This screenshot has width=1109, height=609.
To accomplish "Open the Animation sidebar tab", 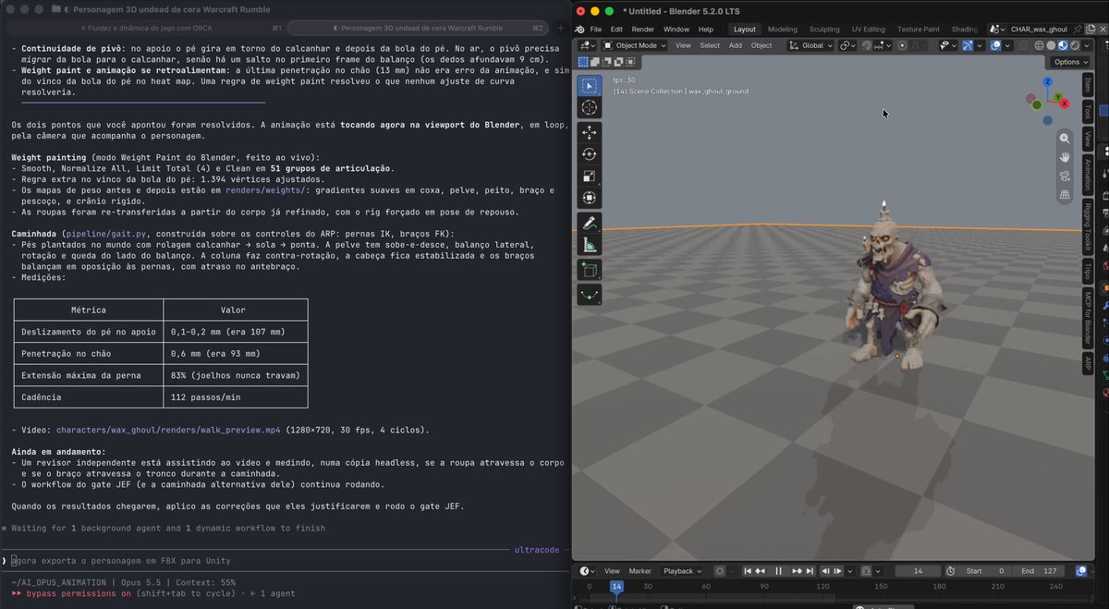I will pos(1088,175).
